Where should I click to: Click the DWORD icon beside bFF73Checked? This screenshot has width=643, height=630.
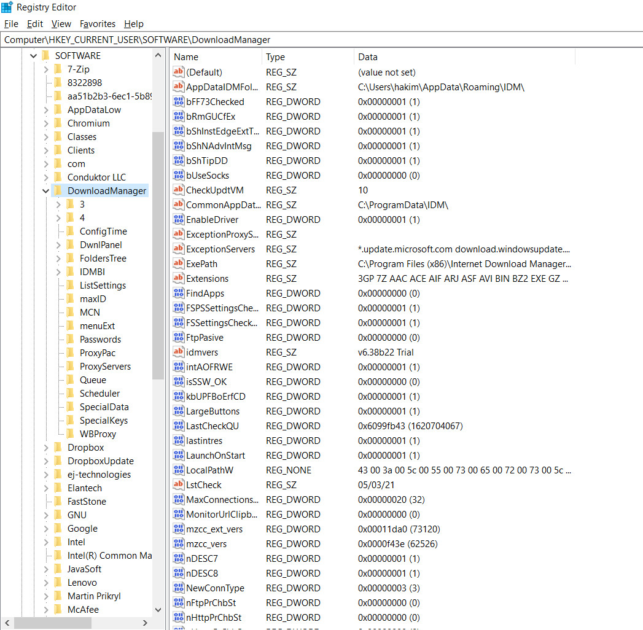point(178,102)
